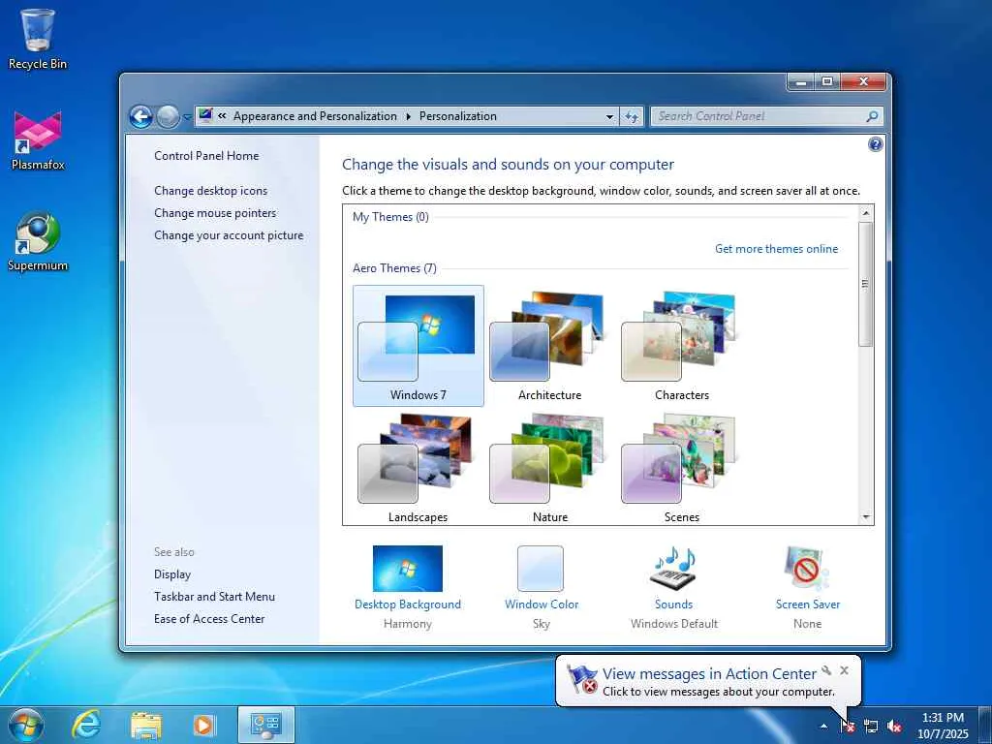
Task: Open Change your account picture
Action: click(229, 235)
